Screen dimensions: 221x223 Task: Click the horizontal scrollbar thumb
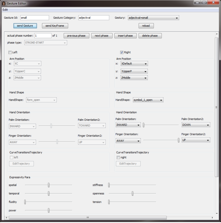(88, 218)
